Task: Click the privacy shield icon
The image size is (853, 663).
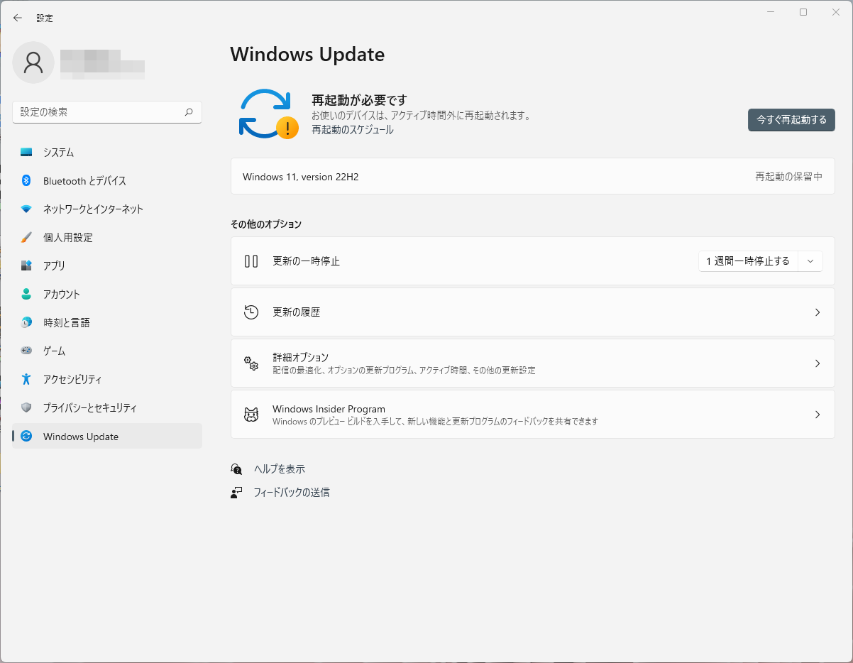Action: click(26, 408)
